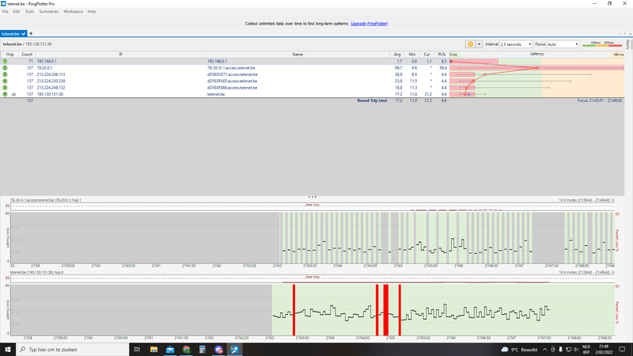Image resolution: width=633 pixels, height=356 pixels.
Task: Open Windows Start menu
Action: coord(8,349)
